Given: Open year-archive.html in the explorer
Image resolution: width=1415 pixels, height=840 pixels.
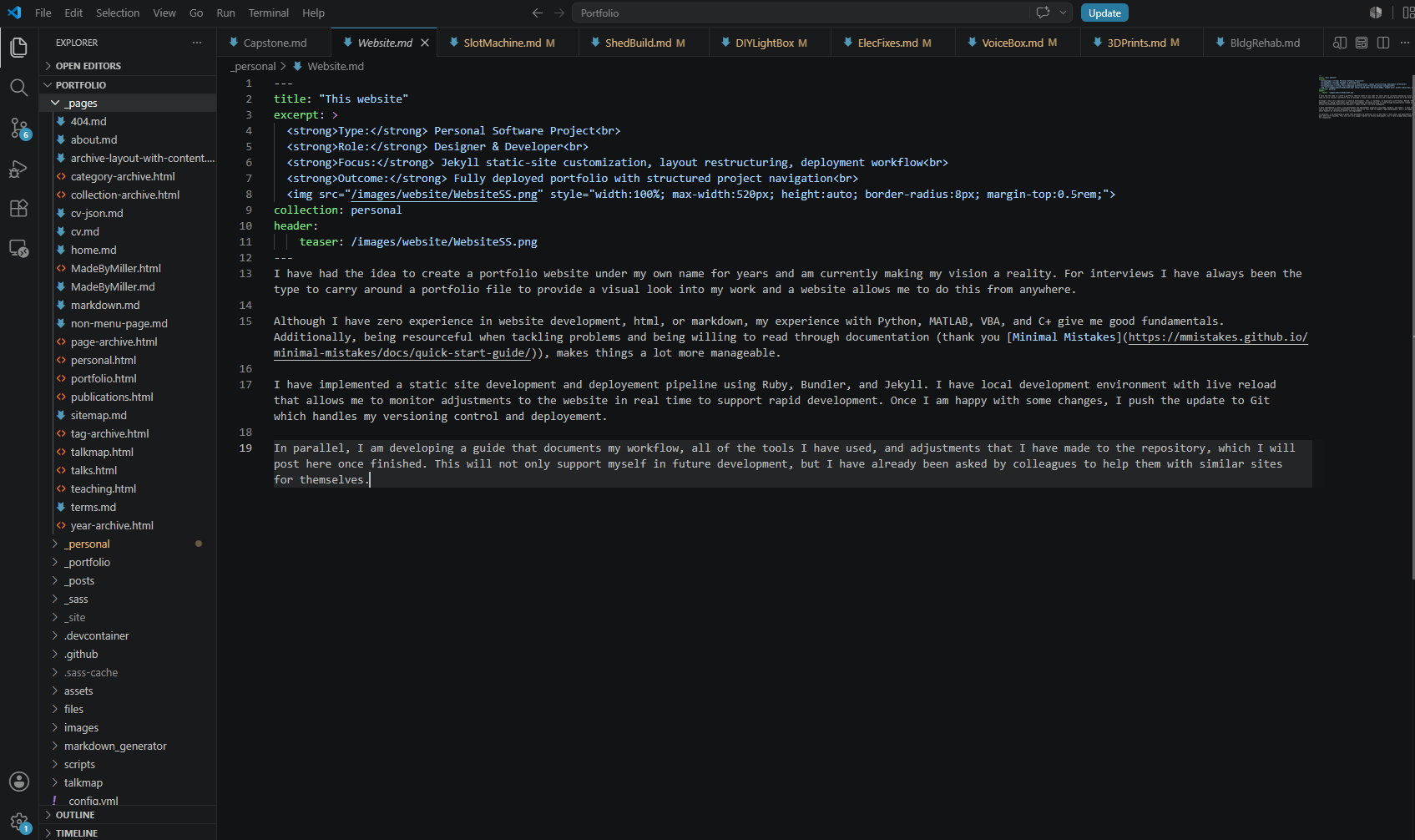Looking at the screenshot, I should click(x=128, y=525).
